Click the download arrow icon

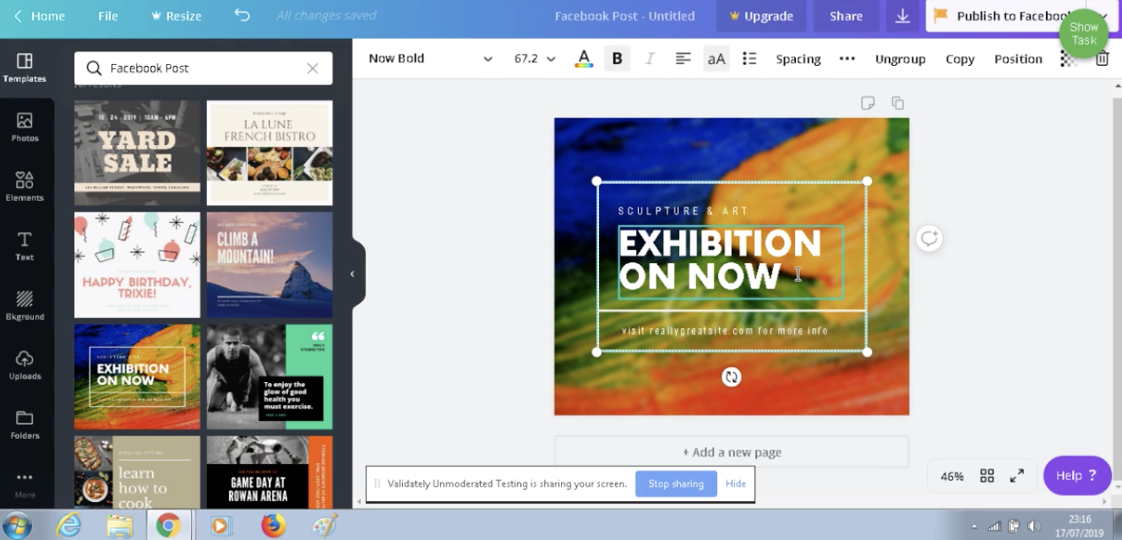pos(902,16)
